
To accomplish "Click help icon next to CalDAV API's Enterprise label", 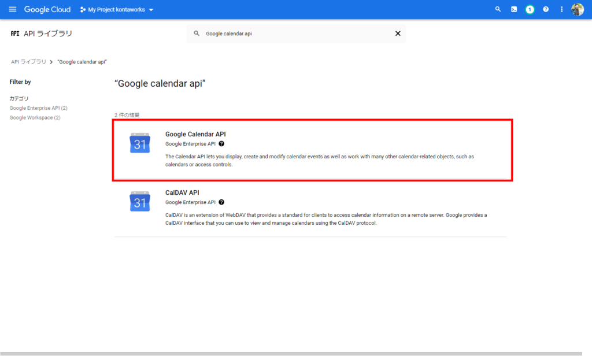I will click(x=221, y=202).
